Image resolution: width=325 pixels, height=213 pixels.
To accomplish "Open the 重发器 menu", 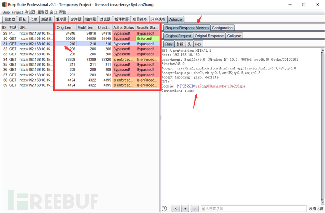I will click(x=43, y=12).
